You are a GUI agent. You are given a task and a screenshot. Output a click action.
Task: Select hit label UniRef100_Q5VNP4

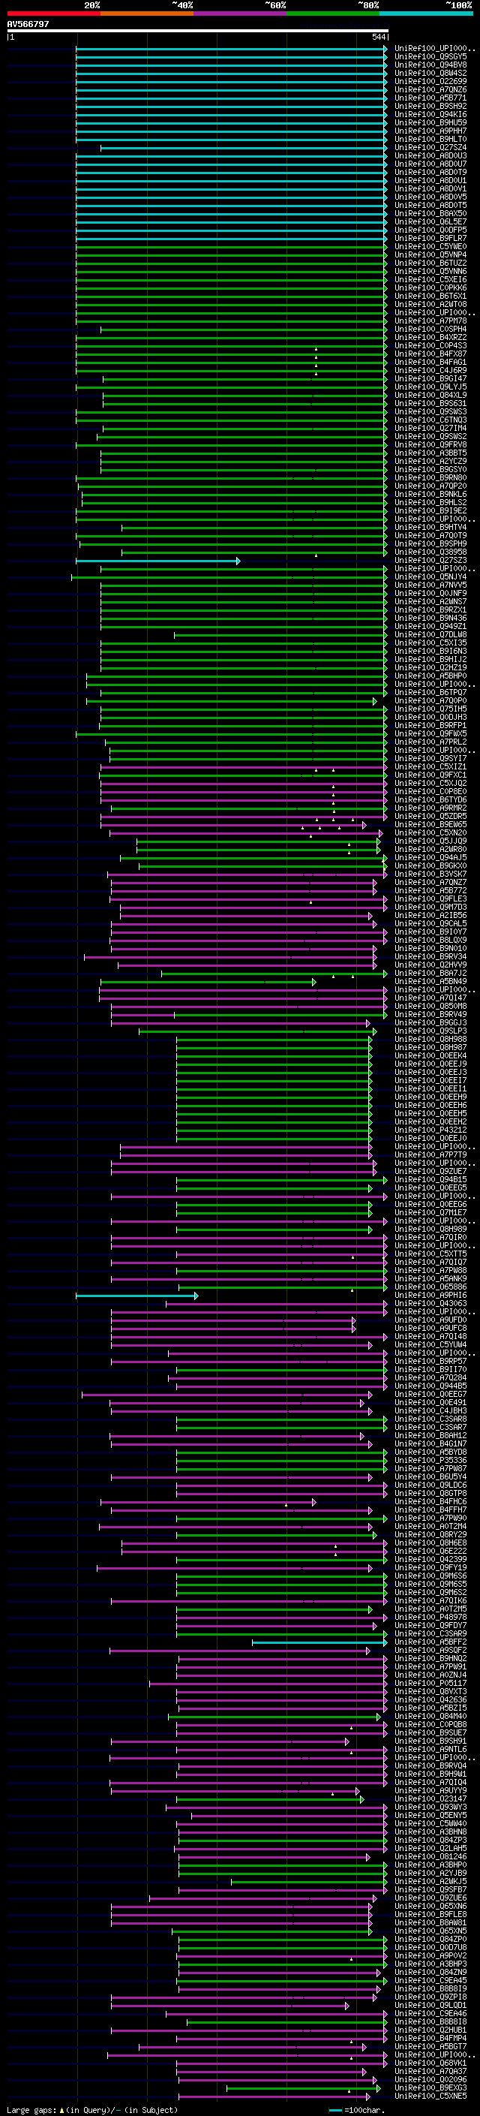[x=430, y=254]
